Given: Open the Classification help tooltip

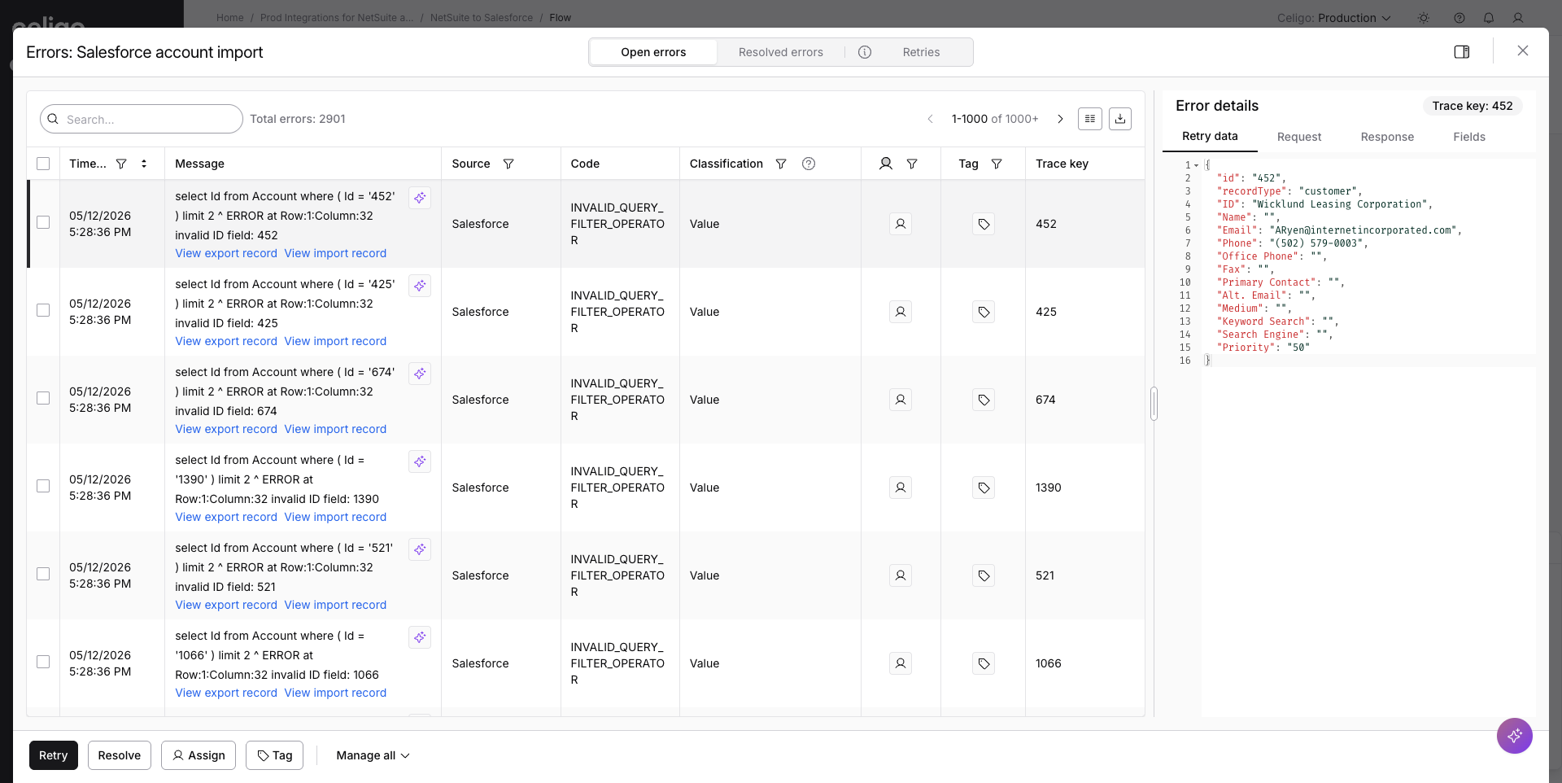Looking at the screenshot, I should (809, 164).
